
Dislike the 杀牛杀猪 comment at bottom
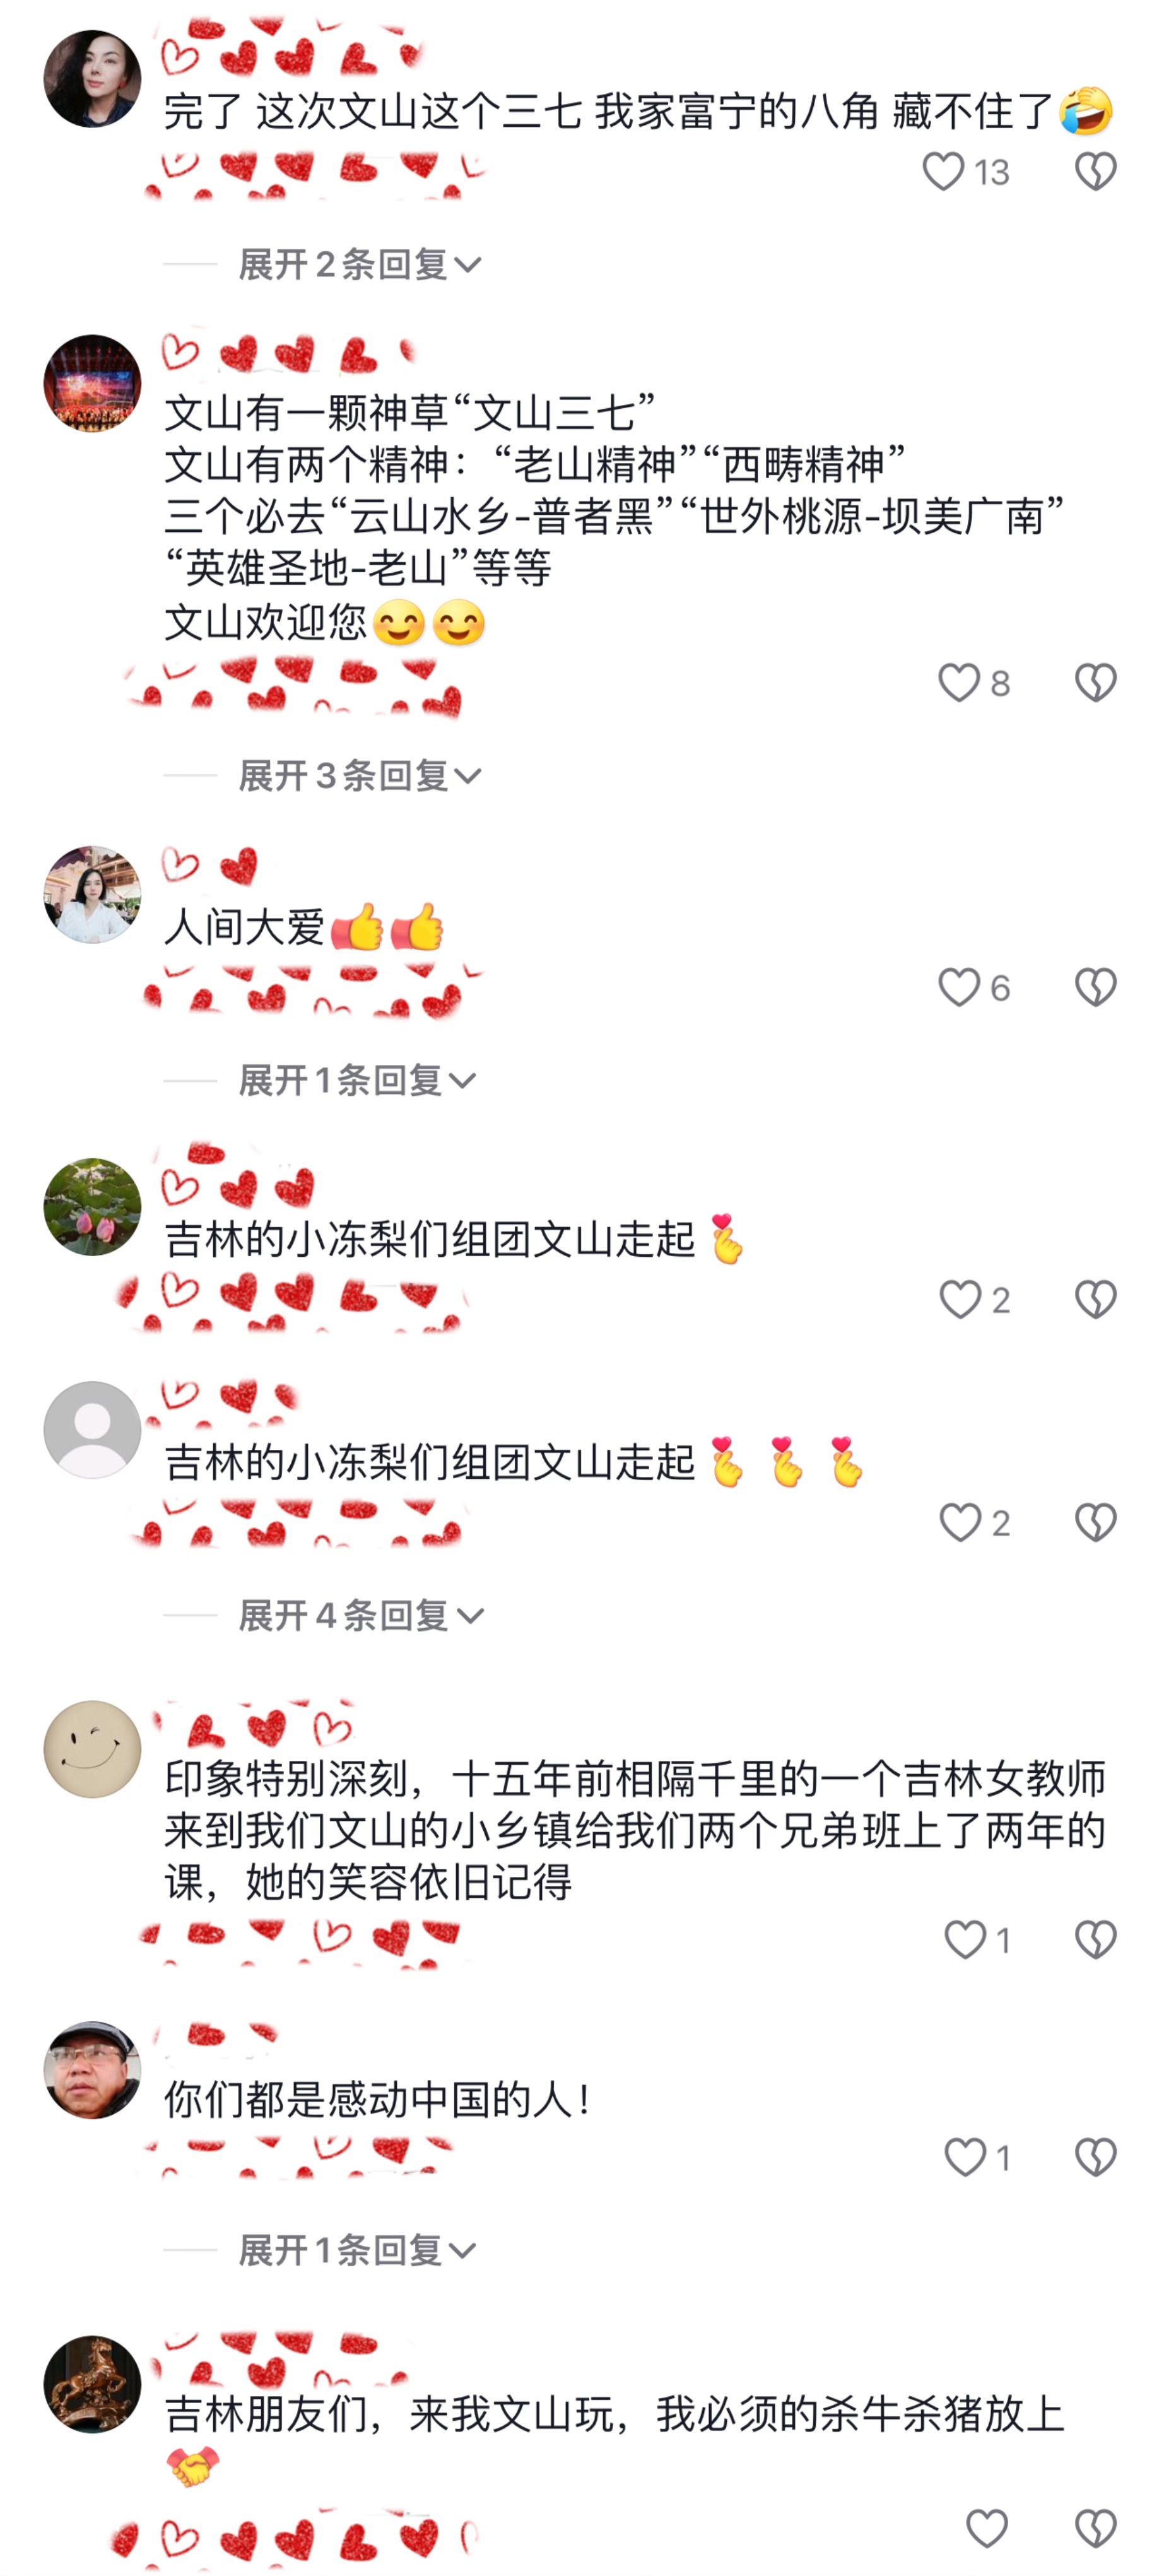click(x=1095, y=2528)
